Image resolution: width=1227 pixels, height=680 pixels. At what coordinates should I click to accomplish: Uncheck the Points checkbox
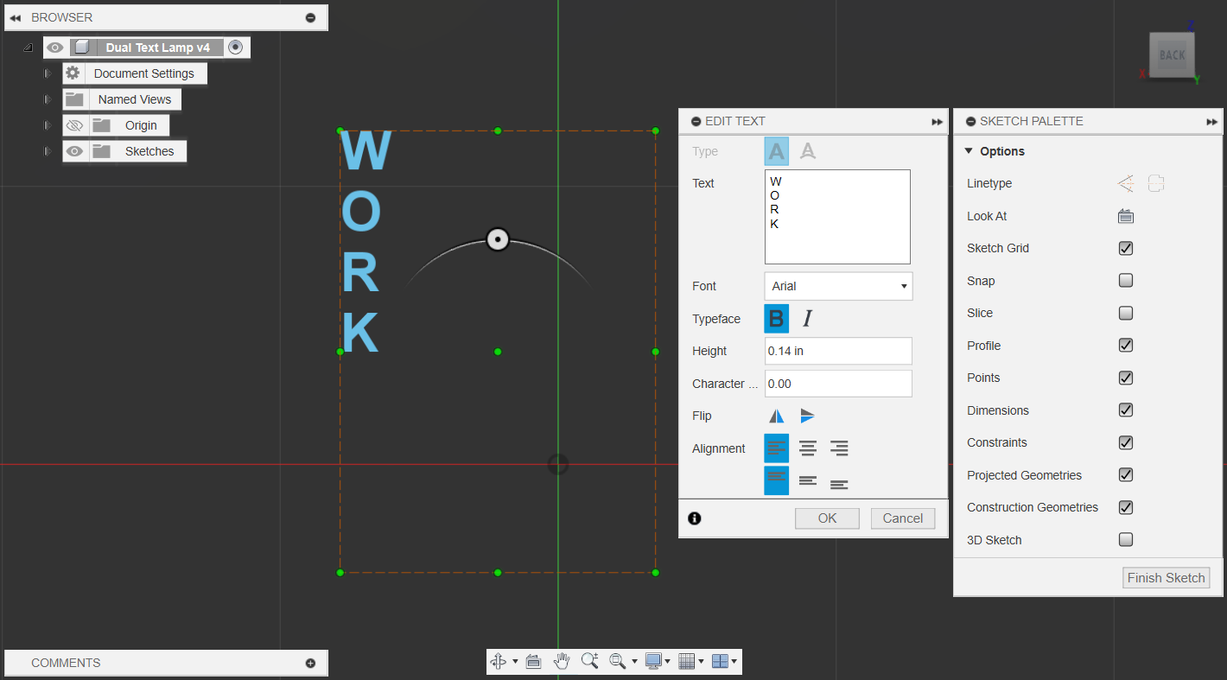click(x=1126, y=378)
